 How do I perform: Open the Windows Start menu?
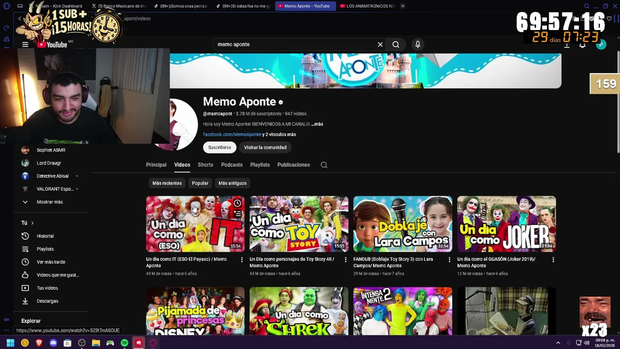10,343
